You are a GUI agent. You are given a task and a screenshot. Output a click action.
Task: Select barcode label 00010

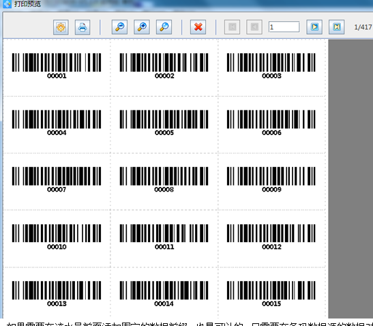[57, 237]
